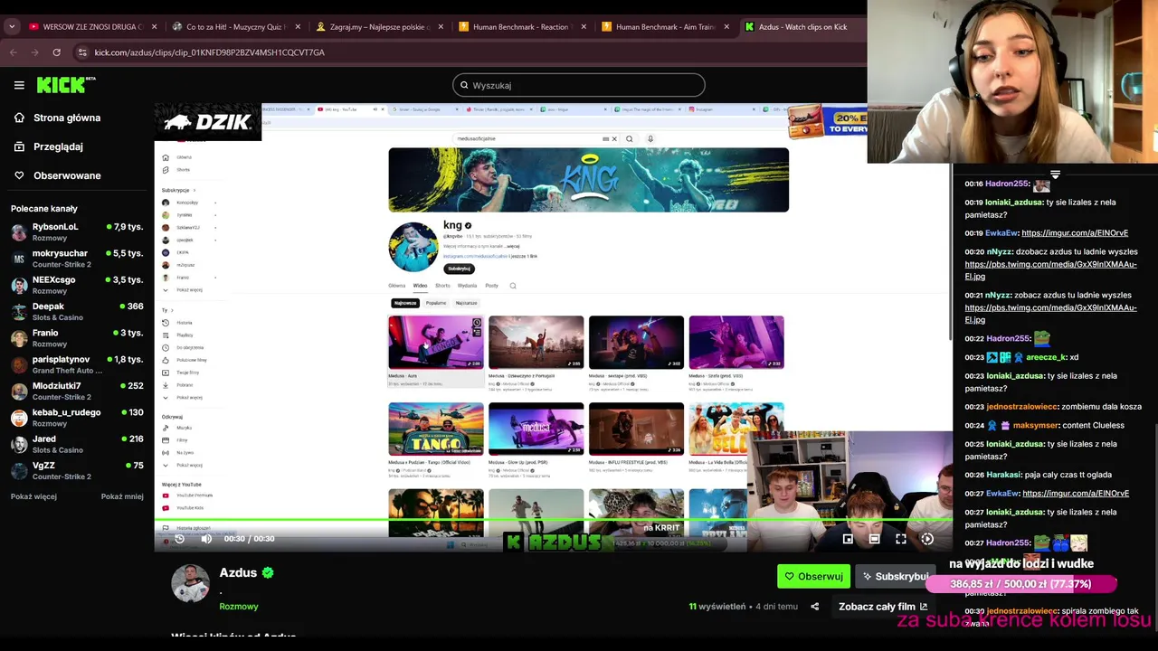Close the Human Benchmark Aim Trainer tab
The height and width of the screenshot is (651, 1158).
point(726,26)
